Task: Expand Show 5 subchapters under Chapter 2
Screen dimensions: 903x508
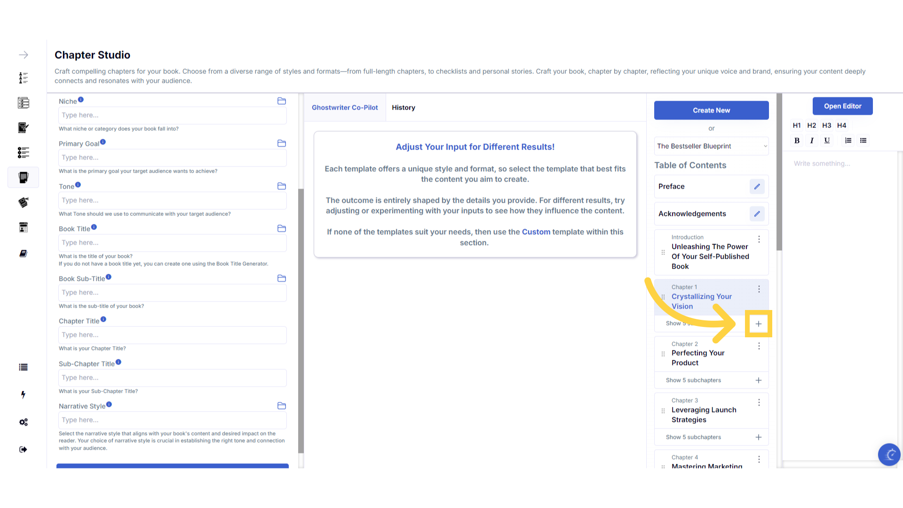Action: point(693,381)
